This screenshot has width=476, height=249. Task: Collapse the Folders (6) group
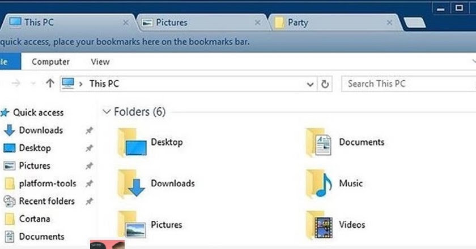(107, 112)
